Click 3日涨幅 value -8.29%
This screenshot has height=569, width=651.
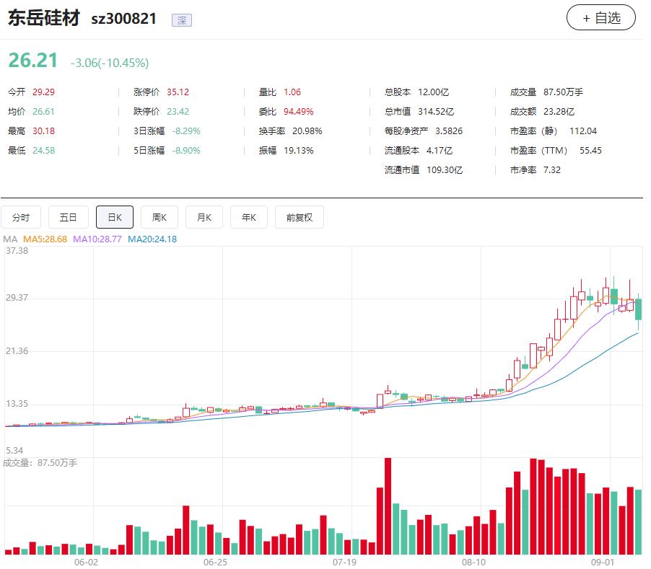click(186, 131)
